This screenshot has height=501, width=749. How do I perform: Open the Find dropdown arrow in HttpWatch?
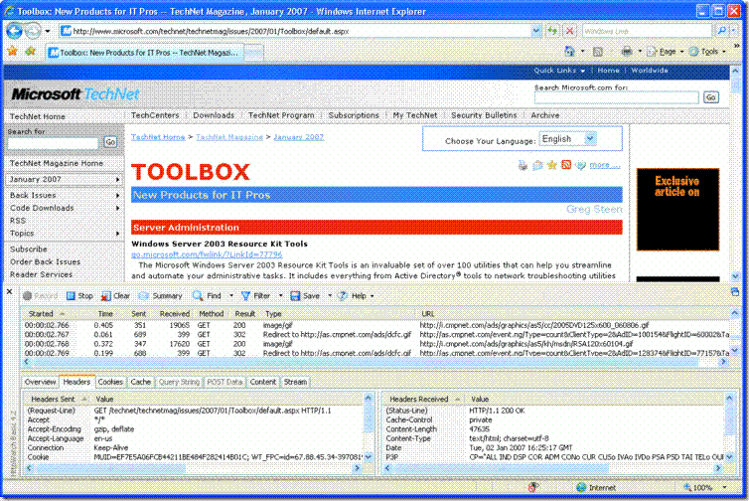coord(231,296)
